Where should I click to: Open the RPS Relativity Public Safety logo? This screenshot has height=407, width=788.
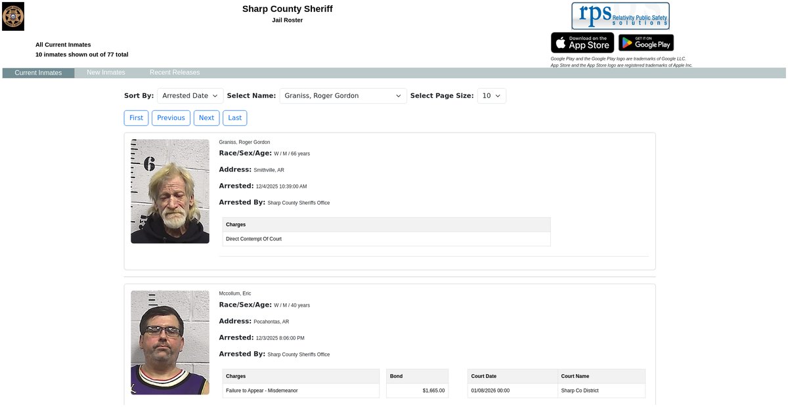(621, 16)
